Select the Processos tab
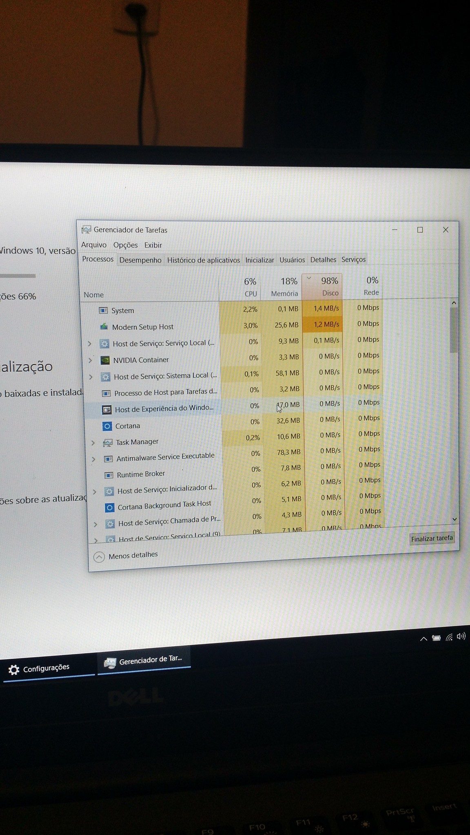470x835 pixels. pyautogui.click(x=98, y=259)
